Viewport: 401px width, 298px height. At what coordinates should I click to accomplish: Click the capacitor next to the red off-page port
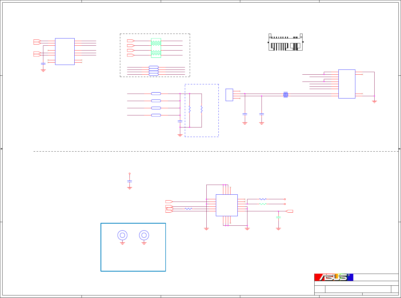pyautogui.click(x=278, y=217)
